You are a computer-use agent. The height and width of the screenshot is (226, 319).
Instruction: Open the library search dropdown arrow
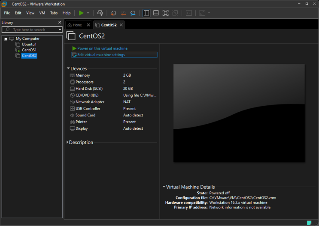[x=60, y=30]
